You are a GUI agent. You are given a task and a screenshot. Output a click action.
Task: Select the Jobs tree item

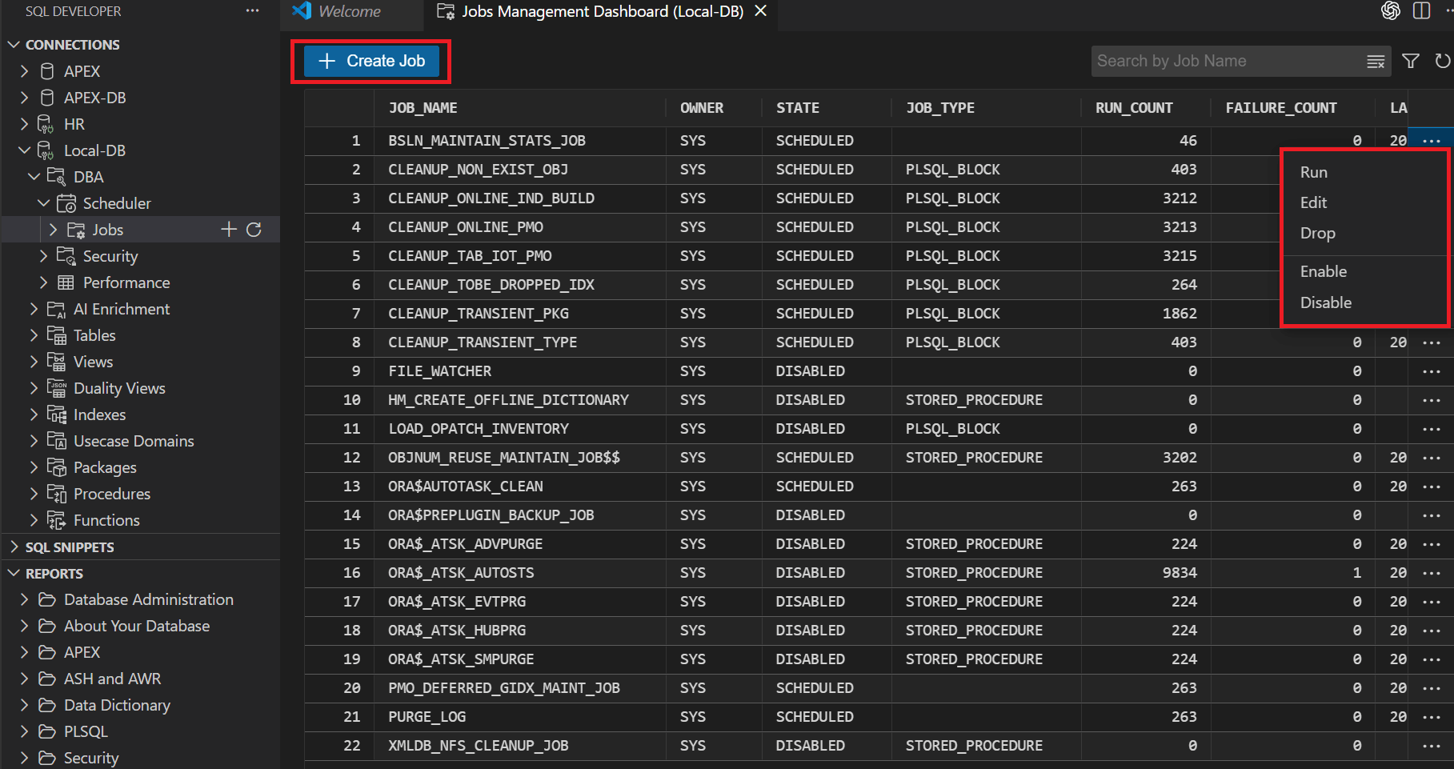click(107, 230)
